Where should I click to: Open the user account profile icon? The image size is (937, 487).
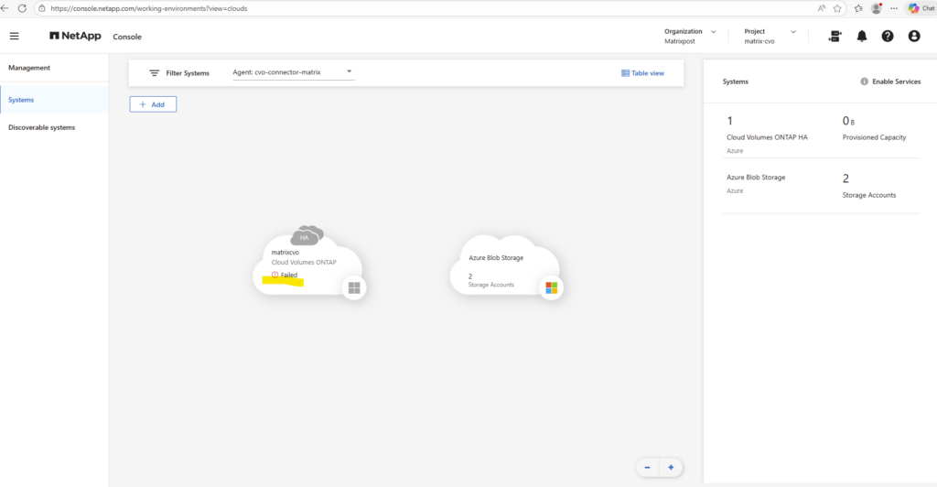click(913, 37)
